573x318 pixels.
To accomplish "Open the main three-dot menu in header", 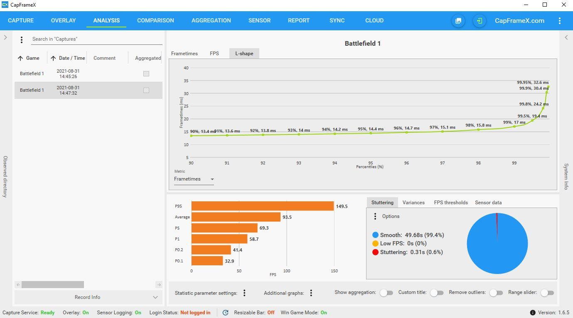I will pyautogui.click(x=560, y=21).
